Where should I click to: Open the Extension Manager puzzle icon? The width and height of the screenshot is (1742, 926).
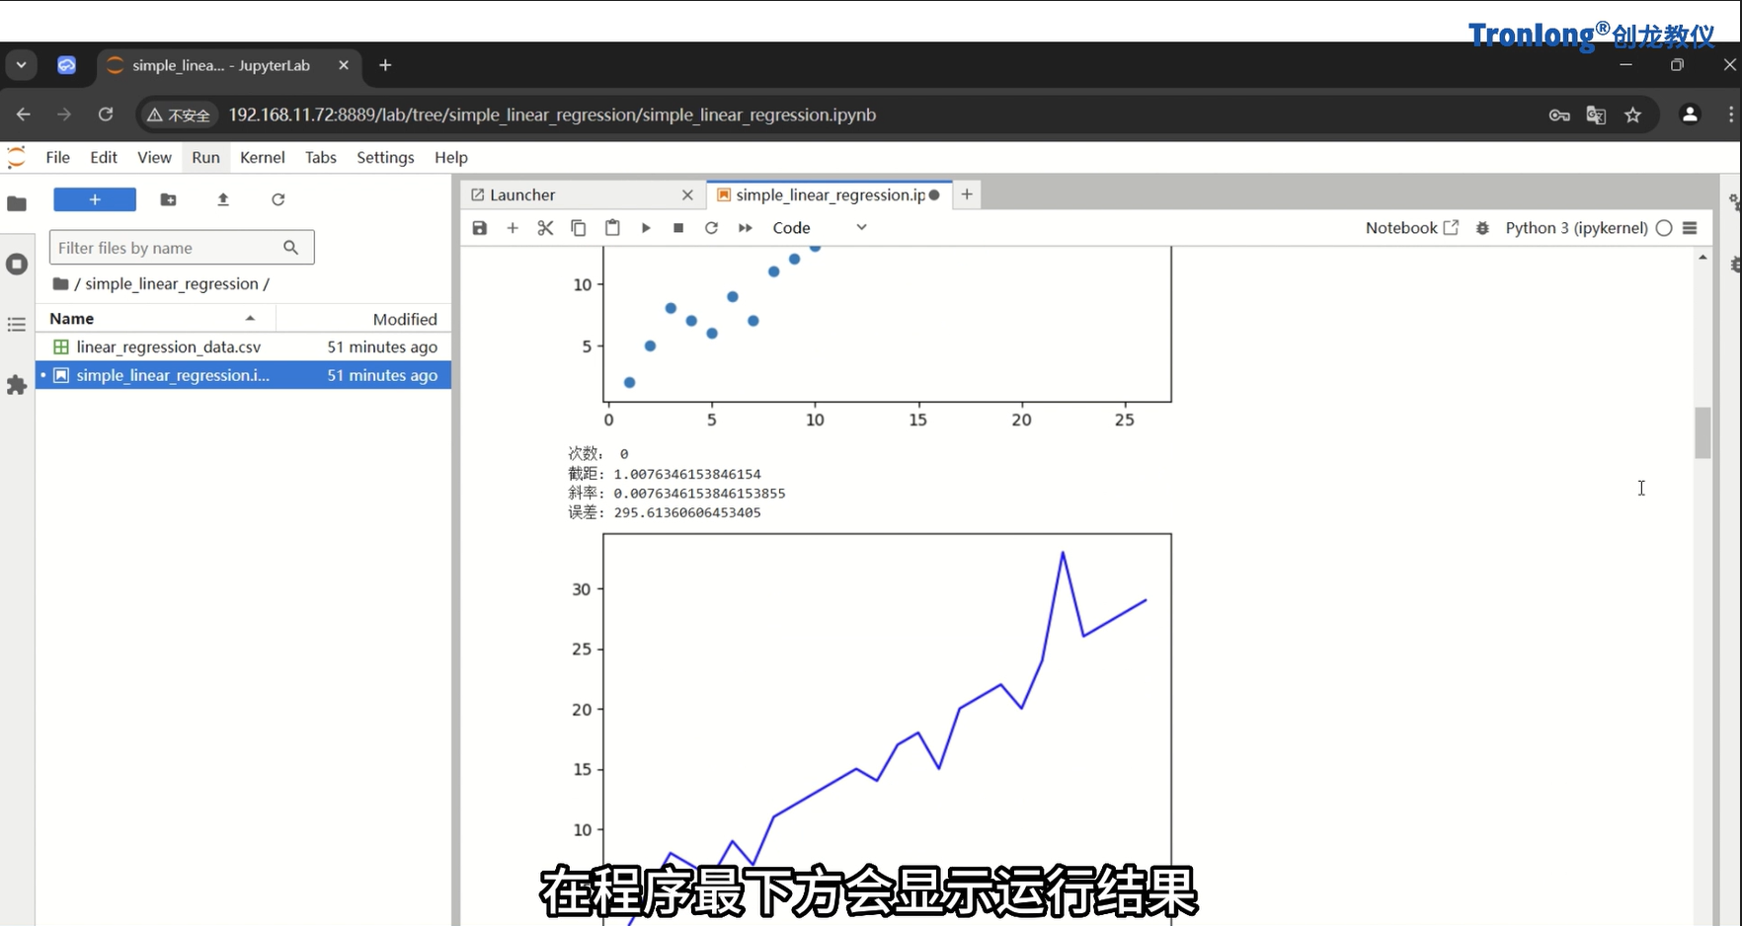click(17, 385)
